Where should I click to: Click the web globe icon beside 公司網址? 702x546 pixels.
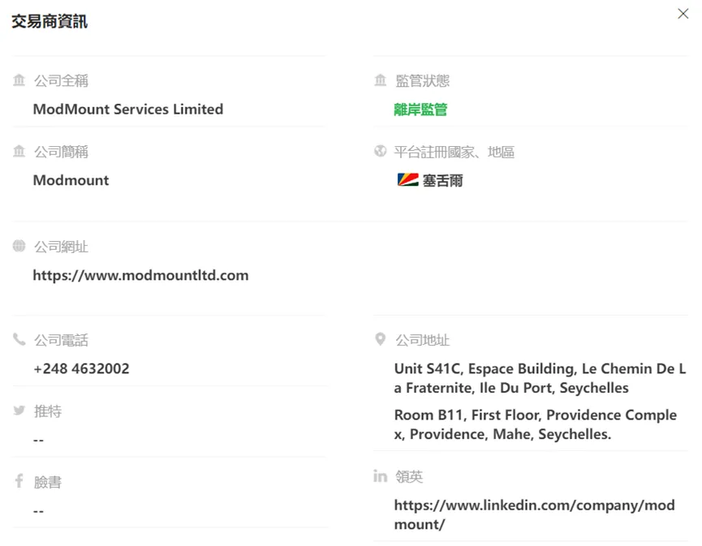click(x=19, y=246)
